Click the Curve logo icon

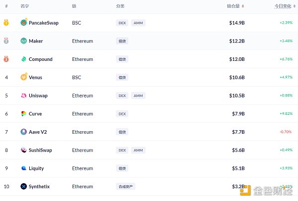tap(24, 114)
